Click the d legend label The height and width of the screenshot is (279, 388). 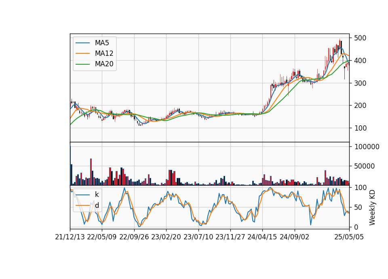point(97,205)
